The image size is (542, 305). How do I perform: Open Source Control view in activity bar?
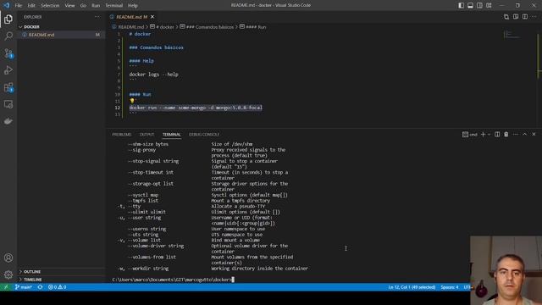coord(8,53)
